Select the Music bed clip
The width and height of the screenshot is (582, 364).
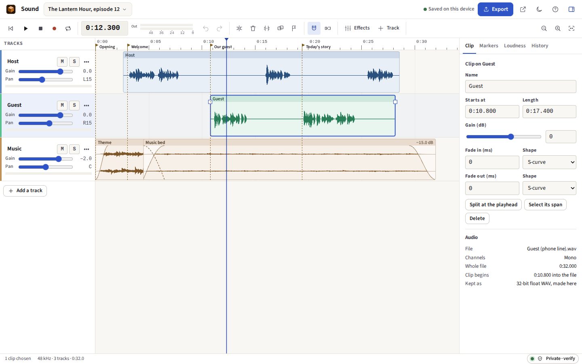(289, 160)
